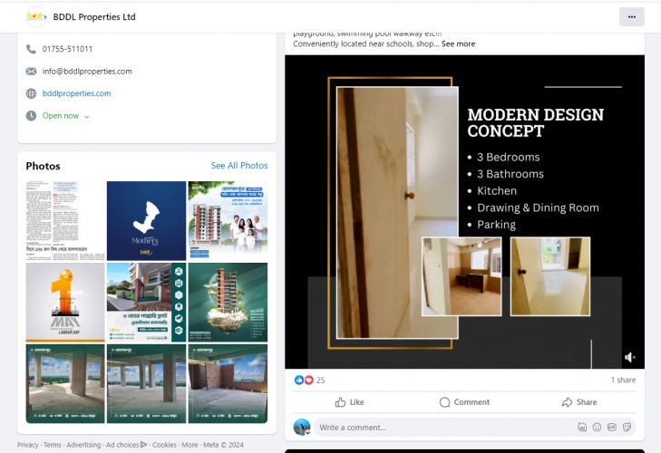The height and width of the screenshot is (453, 661).
Task: Open the bottom-middle construction pillars photo thumbnail
Action: pyautogui.click(x=146, y=383)
